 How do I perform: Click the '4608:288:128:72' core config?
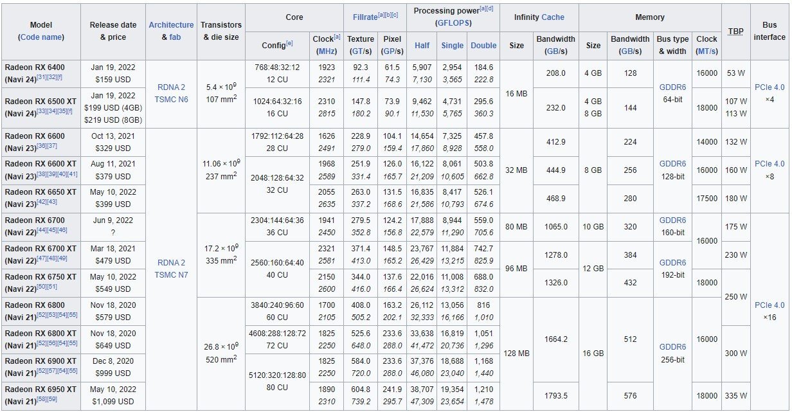278,334
